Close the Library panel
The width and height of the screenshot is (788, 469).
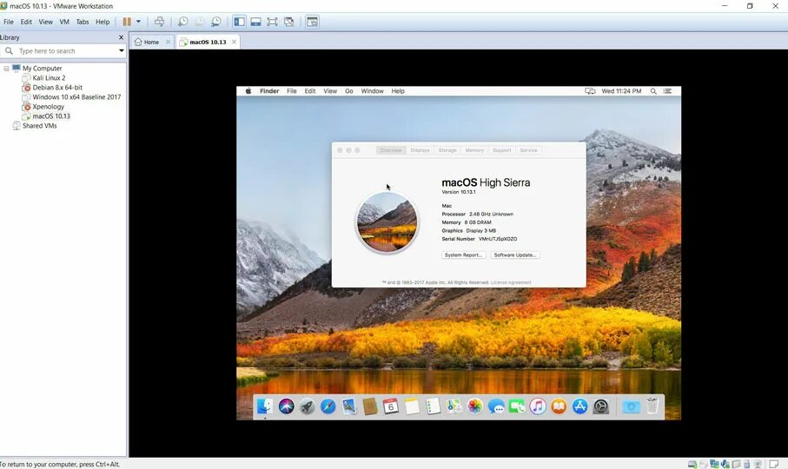pos(121,37)
